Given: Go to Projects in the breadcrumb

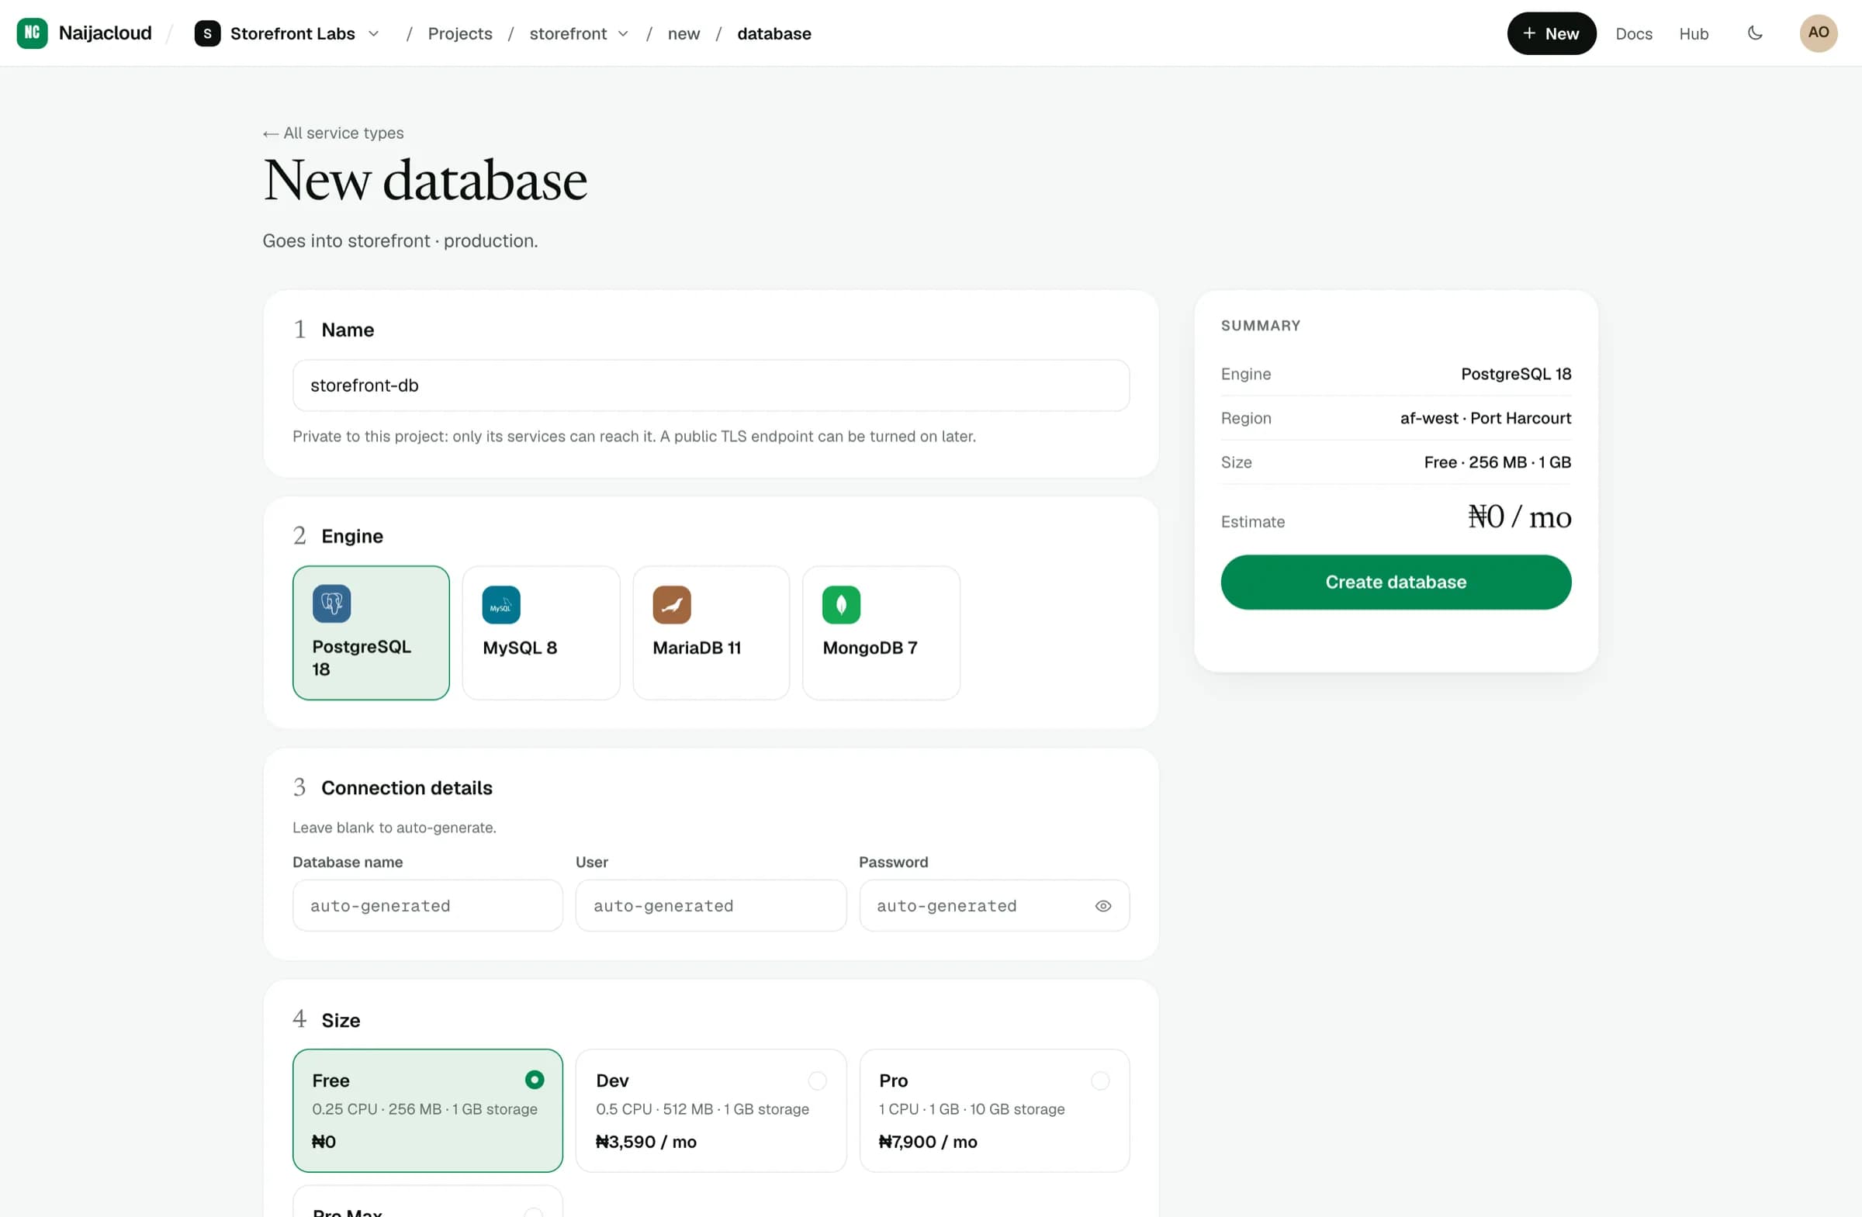Looking at the screenshot, I should [460, 33].
